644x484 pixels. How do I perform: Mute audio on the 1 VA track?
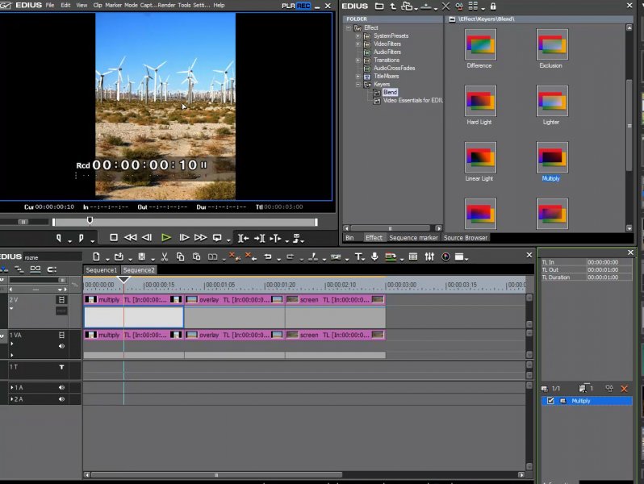point(61,346)
